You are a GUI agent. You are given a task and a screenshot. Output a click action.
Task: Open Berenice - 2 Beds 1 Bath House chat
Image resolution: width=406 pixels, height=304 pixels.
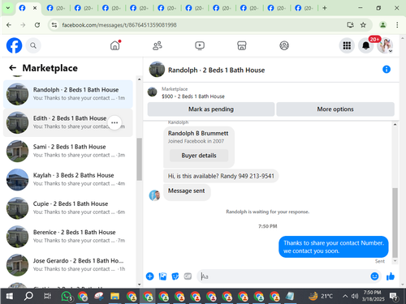pos(68,237)
